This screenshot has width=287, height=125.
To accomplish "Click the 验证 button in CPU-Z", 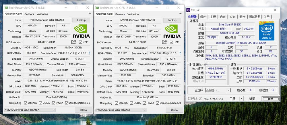I will 252,99.
